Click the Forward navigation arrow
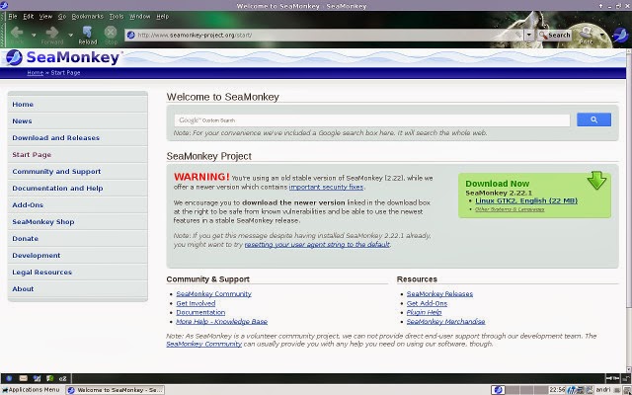The image size is (632, 395). pyautogui.click(x=52, y=34)
